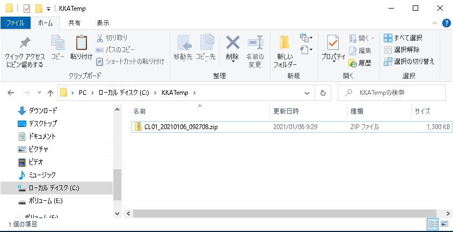Expand the address bar history dropdown

tap(308, 93)
